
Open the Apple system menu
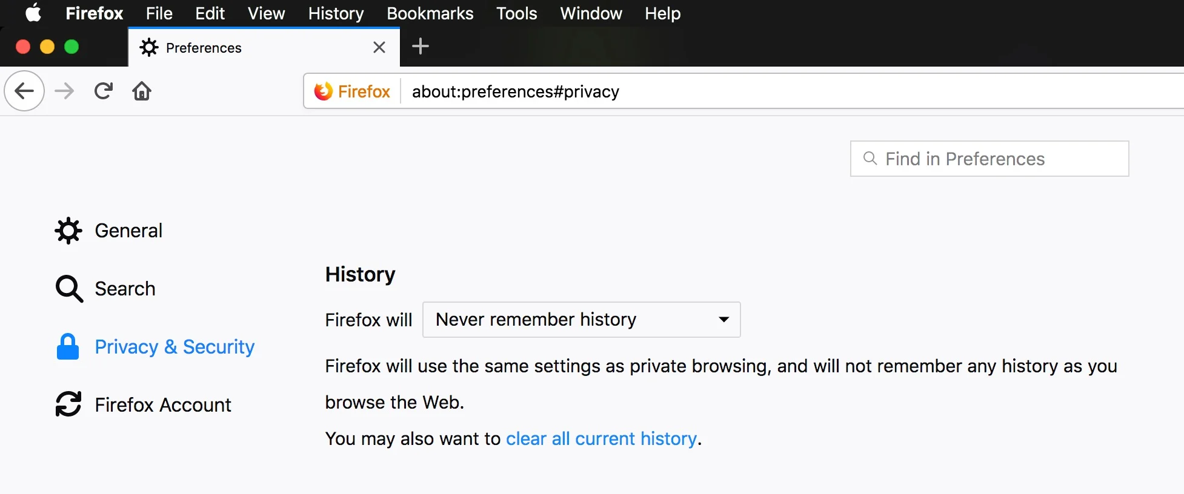(x=33, y=13)
